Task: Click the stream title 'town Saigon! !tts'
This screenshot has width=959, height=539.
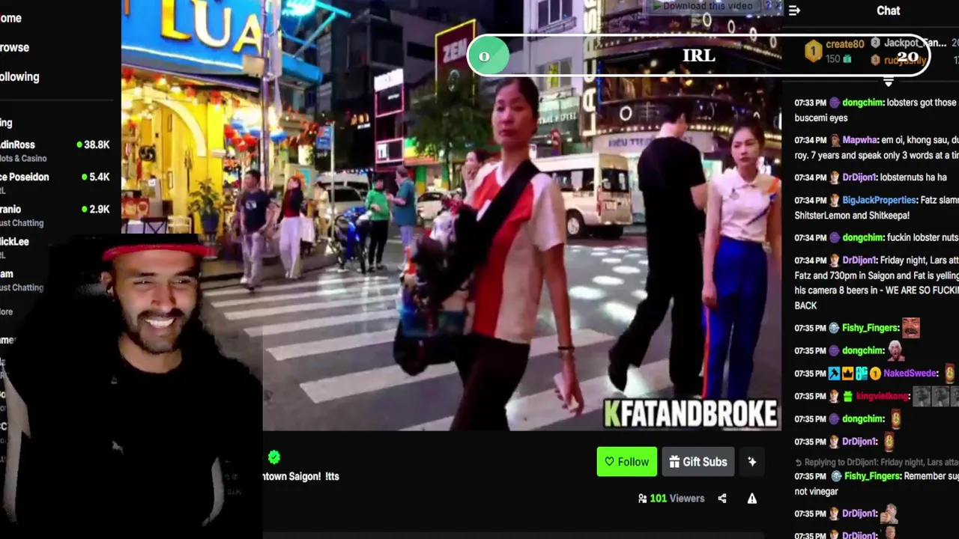Action: coord(301,476)
